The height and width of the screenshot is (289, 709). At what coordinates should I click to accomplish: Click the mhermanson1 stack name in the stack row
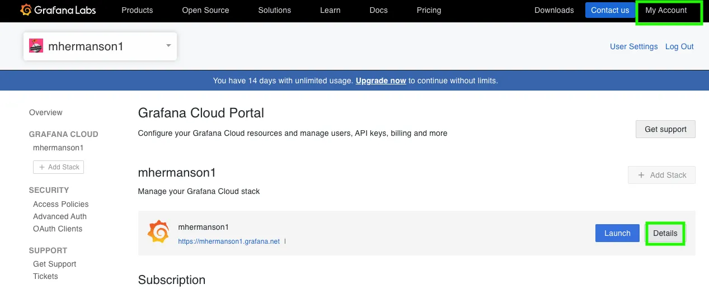pos(204,227)
